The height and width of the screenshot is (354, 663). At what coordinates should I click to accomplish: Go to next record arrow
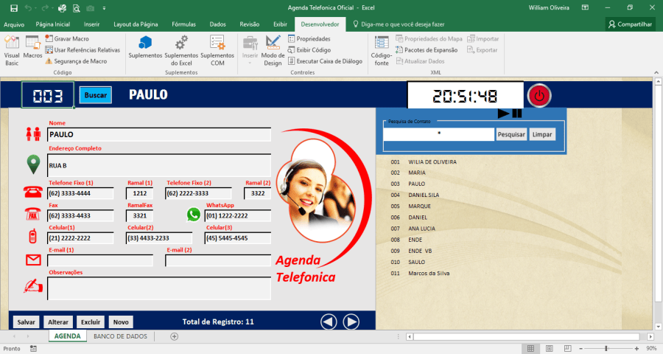(x=351, y=322)
